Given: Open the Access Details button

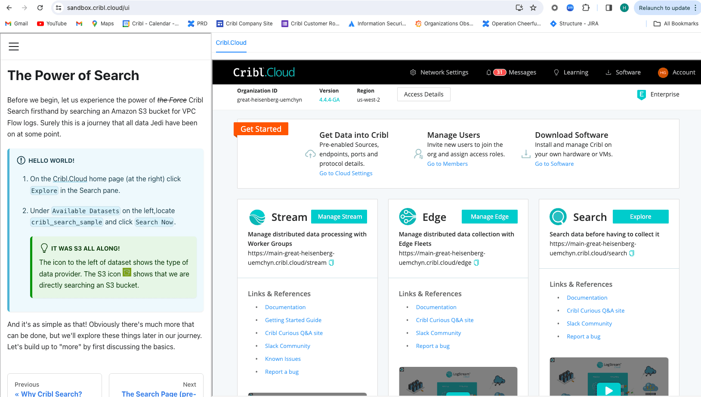Looking at the screenshot, I should click(x=423, y=94).
